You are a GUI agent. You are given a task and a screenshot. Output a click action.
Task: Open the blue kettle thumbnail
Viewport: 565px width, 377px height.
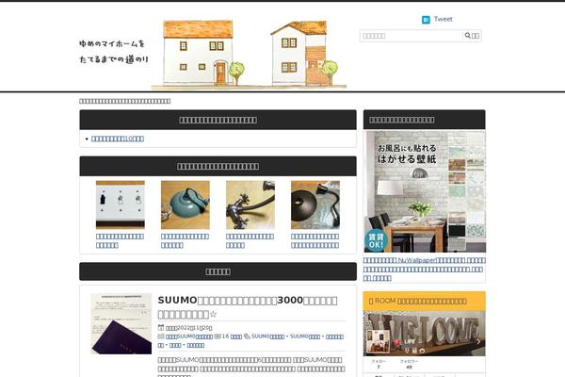click(x=186, y=205)
